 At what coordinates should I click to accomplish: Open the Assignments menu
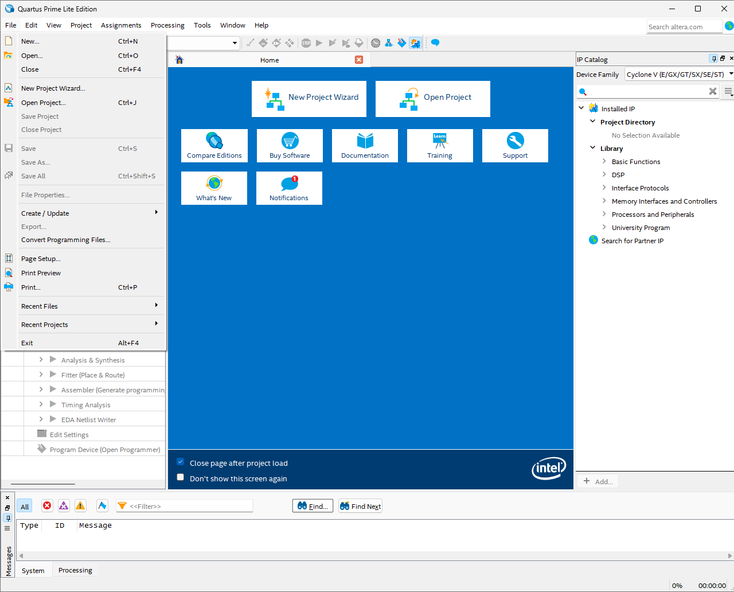click(121, 25)
